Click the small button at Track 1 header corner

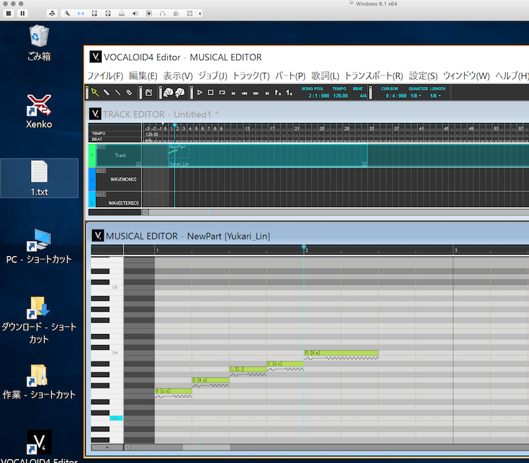[138, 163]
